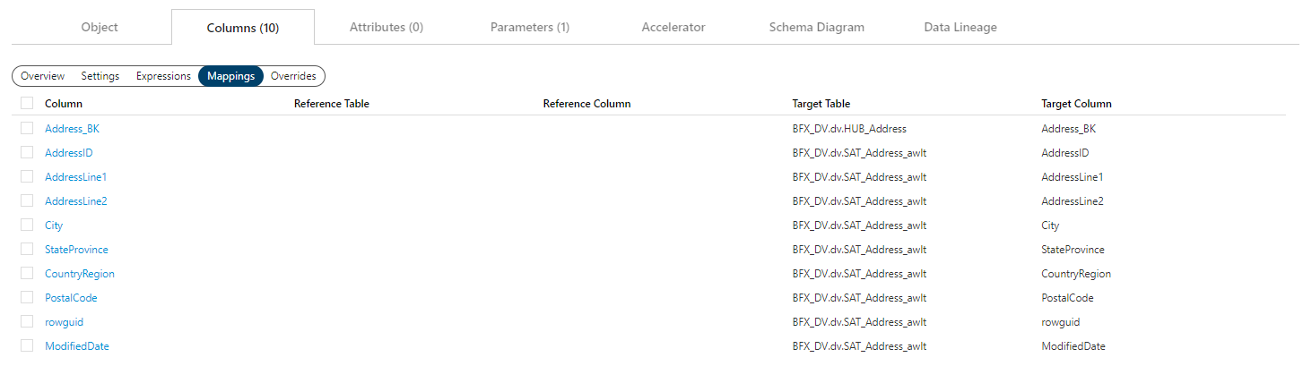Open the Parameters (1) tab

[530, 27]
